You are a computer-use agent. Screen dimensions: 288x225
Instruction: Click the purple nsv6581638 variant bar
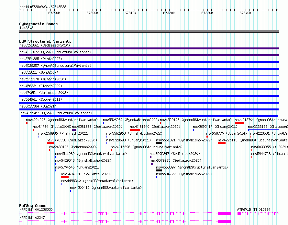click(x=74, y=130)
